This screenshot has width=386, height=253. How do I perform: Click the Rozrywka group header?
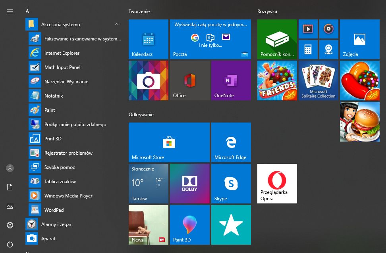(267, 11)
